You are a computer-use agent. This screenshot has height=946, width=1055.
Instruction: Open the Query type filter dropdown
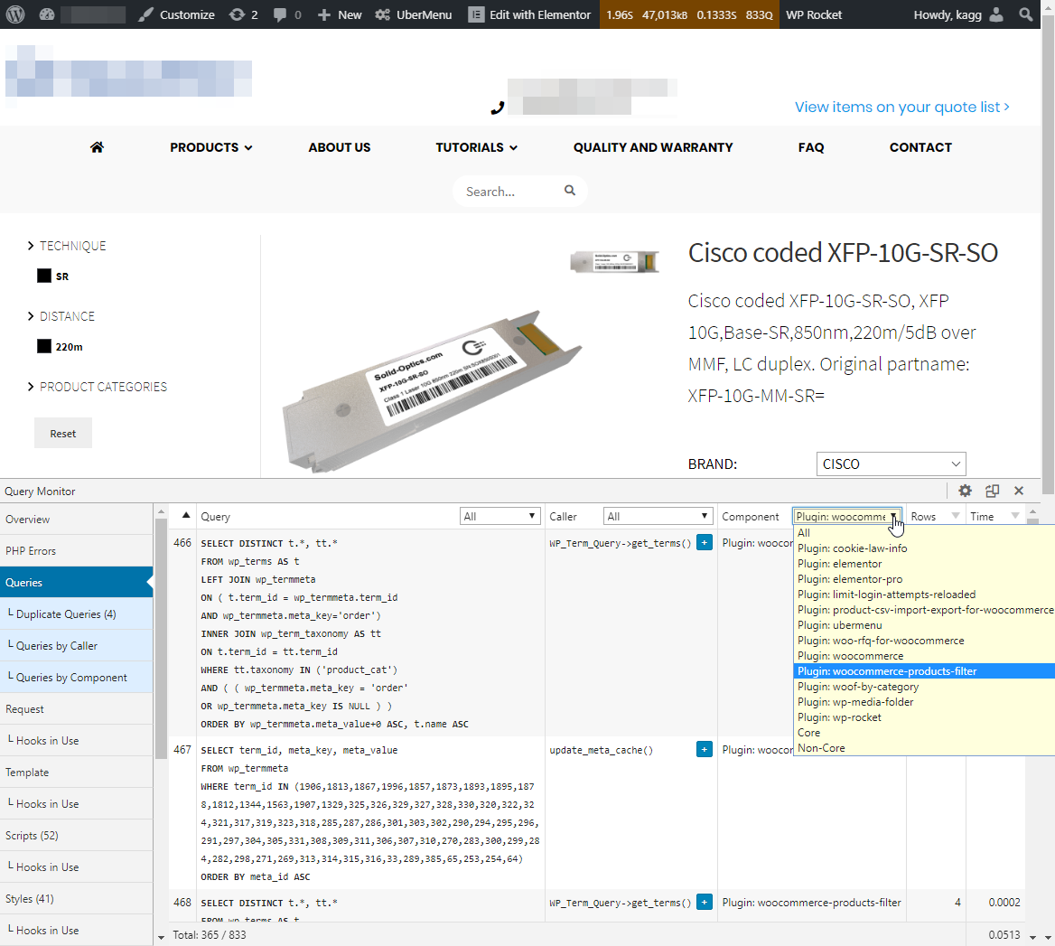click(x=499, y=516)
